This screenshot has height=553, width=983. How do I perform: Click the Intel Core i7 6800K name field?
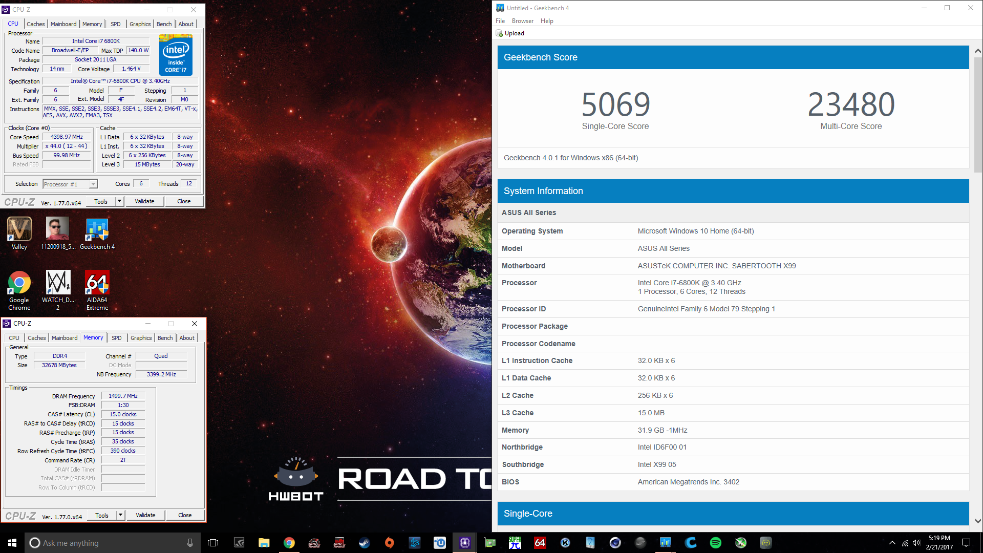click(x=96, y=41)
